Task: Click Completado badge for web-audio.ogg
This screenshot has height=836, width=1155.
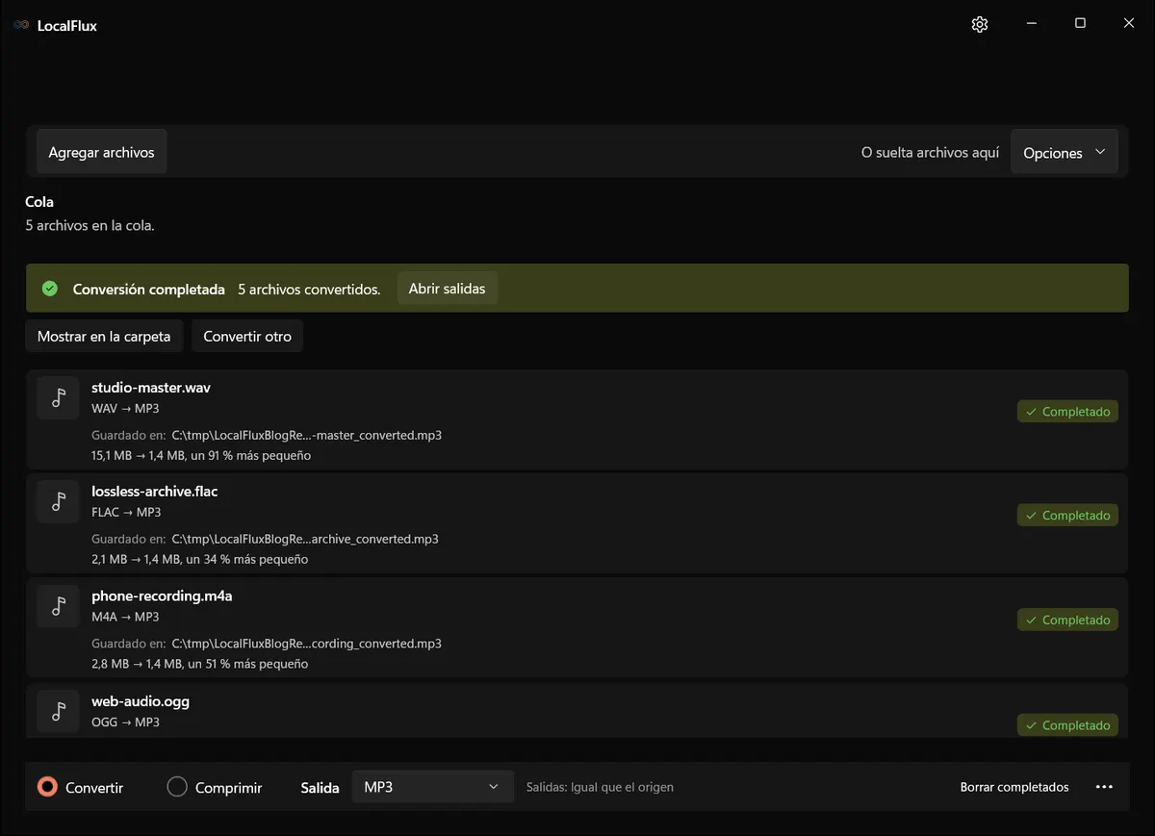Action: click(x=1067, y=725)
